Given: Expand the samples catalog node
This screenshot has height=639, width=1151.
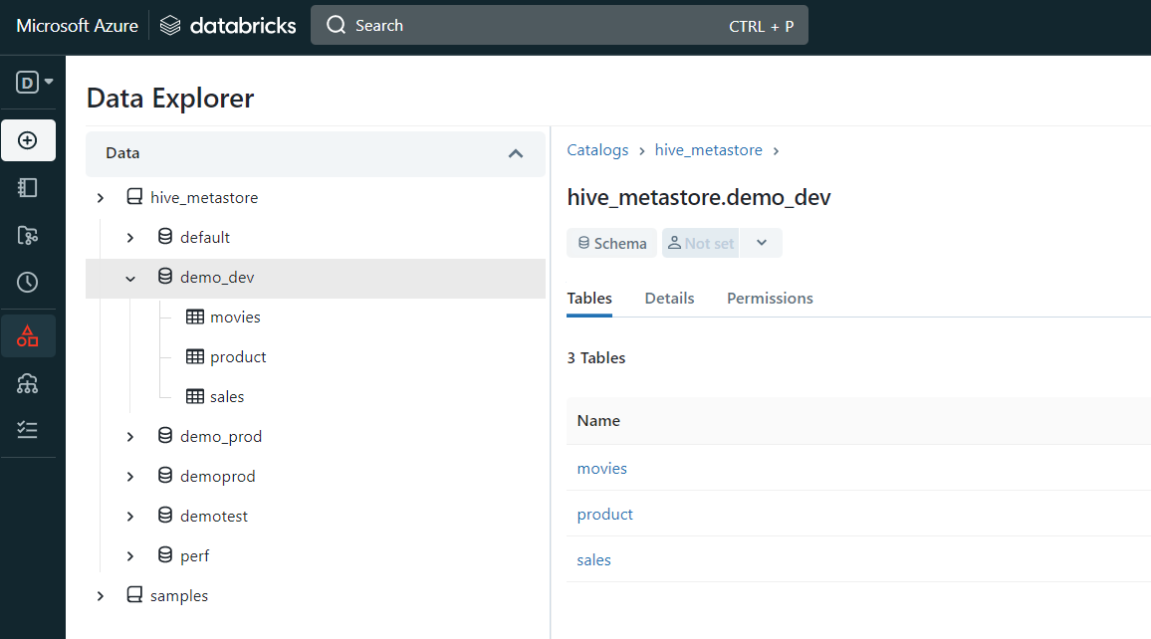Looking at the screenshot, I should point(101,596).
